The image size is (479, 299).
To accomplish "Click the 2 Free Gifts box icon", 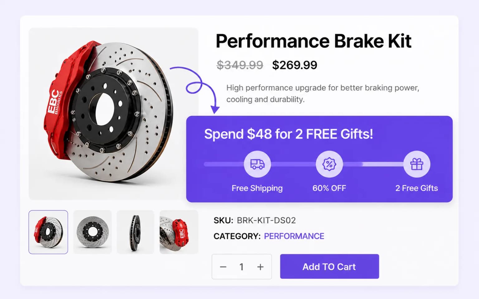I will [417, 164].
